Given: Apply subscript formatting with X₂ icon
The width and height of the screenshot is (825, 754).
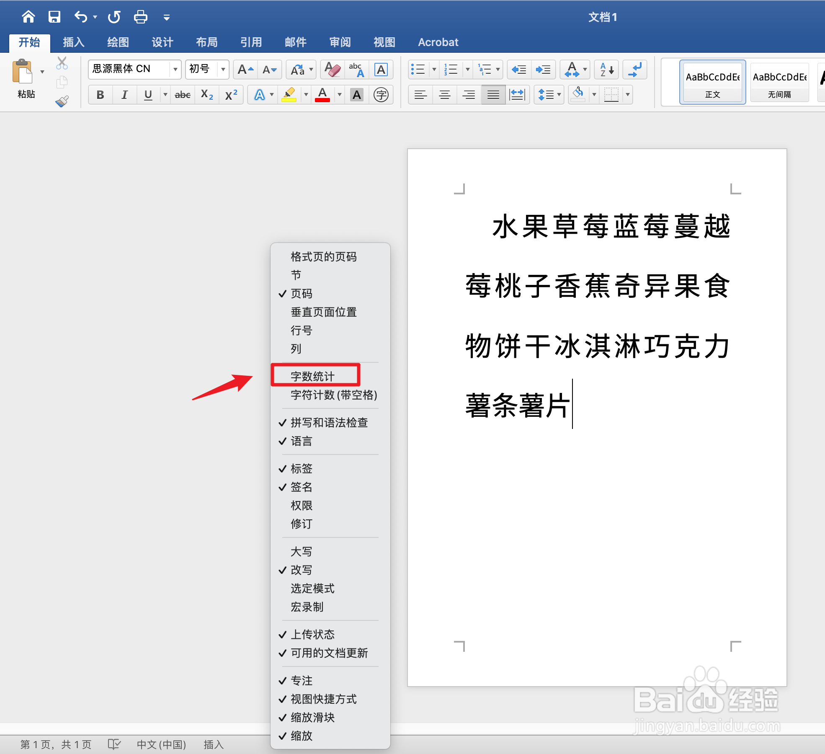Looking at the screenshot, I should pyautogui.click(x=206, y=95).
